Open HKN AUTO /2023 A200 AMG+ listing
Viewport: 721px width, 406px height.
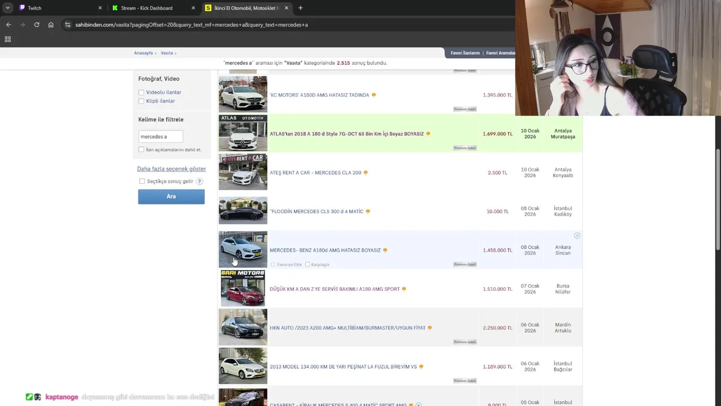[x=348, y=328]
